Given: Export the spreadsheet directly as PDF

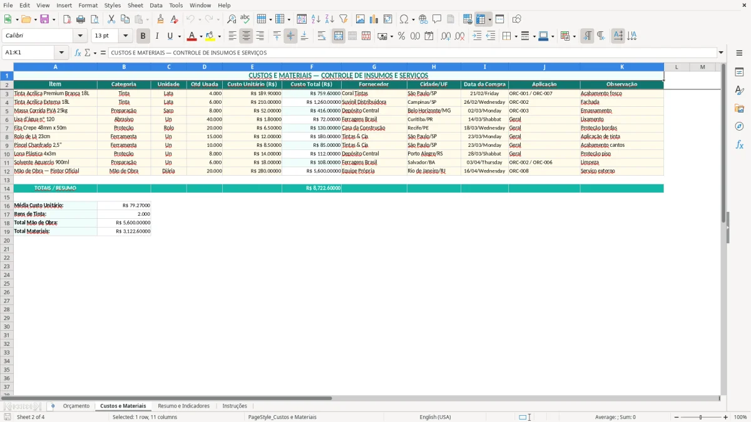Looking at the screenshot, I should (x=67, y=19).
